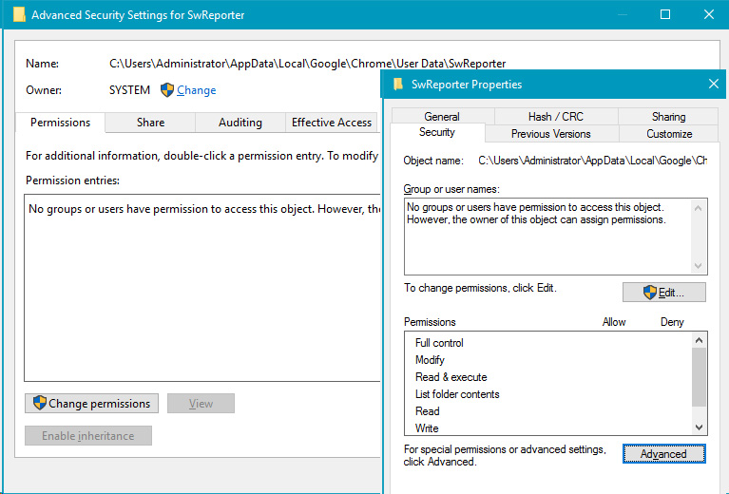Open the Permissions tab in Advanced Security
Screen dimensions: 729x494
[x=61, y=123]
